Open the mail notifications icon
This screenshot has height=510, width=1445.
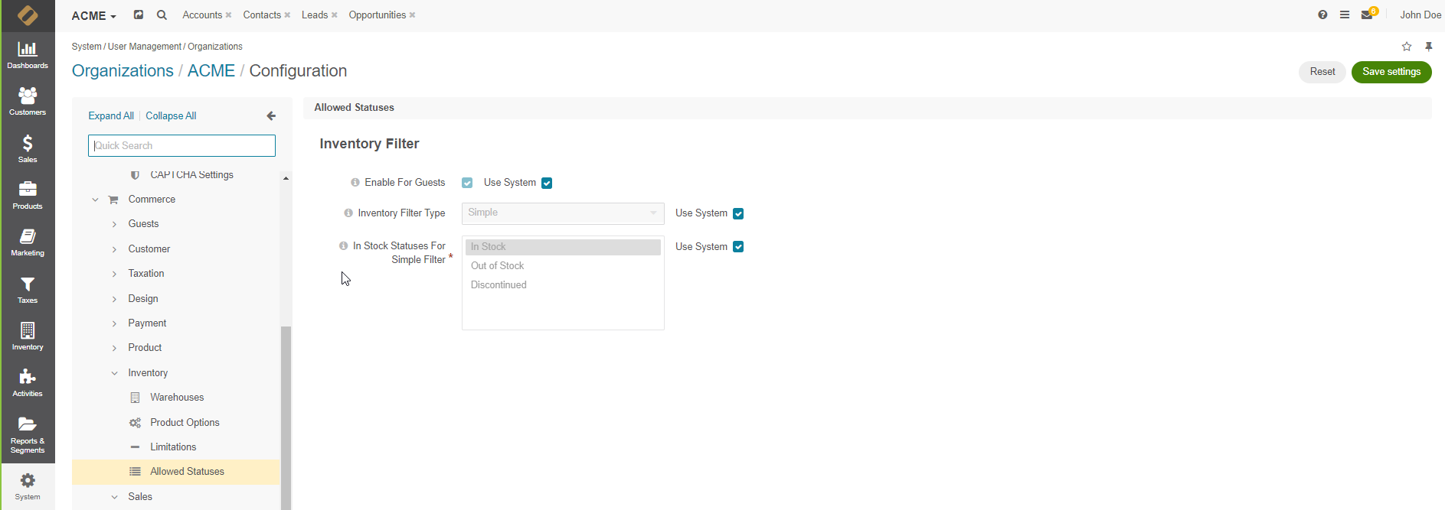coord(1367,15)
